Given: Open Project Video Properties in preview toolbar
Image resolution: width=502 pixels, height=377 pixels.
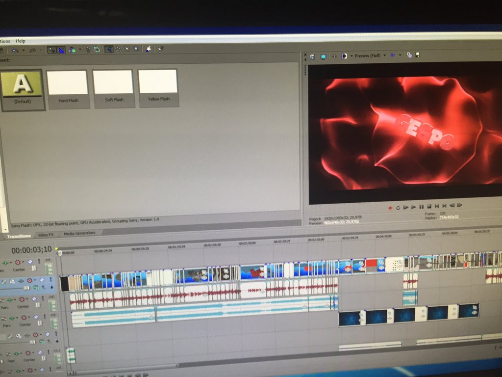Looking at the screenshot, I should [312, 56].
